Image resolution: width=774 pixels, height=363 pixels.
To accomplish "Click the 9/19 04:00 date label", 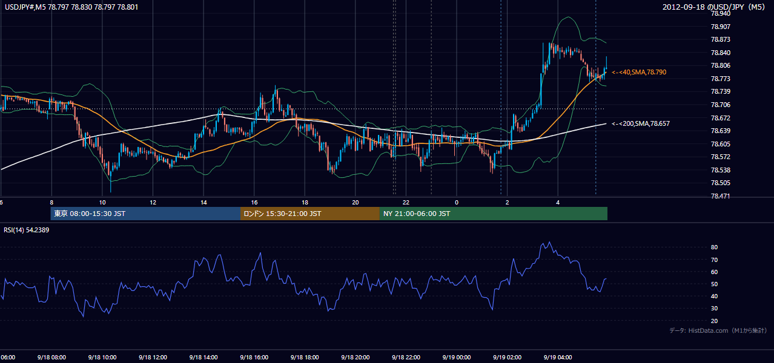I will click(558, 358).
